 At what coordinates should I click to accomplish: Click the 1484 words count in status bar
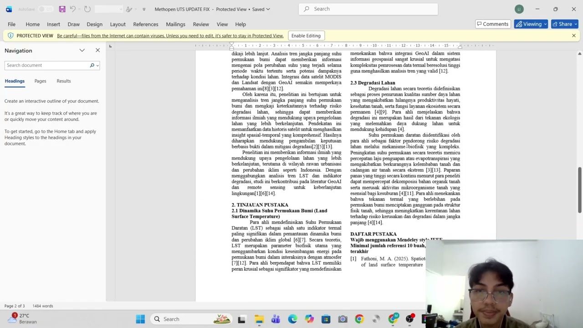[x=43, y=306]
